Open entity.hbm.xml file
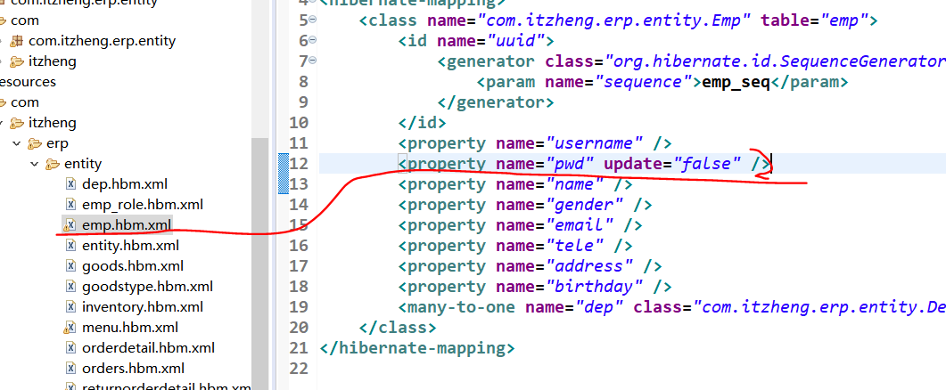Image resolution: width=946 pixels, height=390 pixels. pos(130,246)
